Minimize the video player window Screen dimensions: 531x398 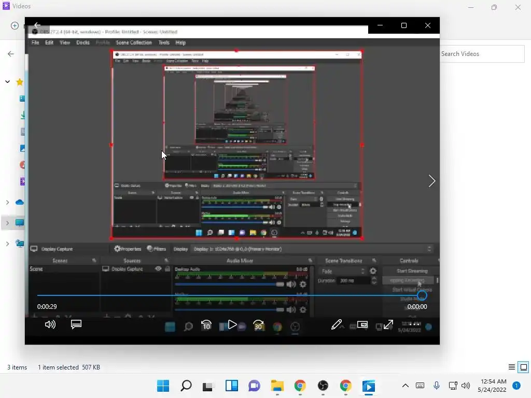pos(380,25)
